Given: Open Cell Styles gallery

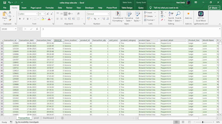Looking at the screenshot, I should (137, 17).
